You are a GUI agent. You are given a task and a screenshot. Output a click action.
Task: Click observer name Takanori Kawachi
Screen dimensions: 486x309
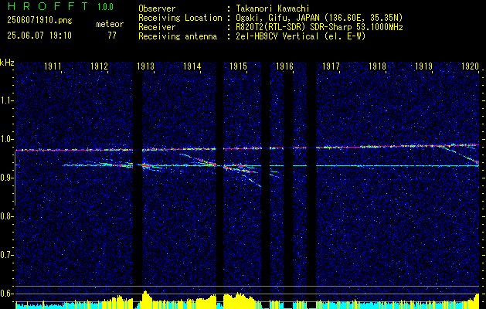click(273, 8)
